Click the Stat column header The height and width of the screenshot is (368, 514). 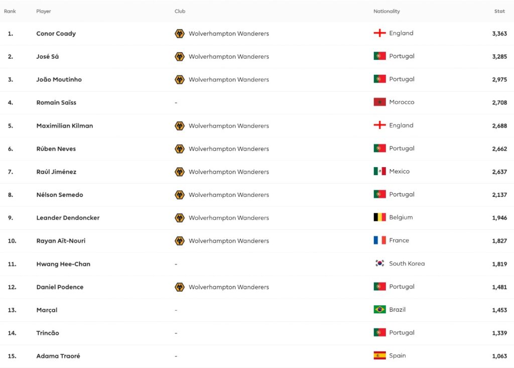click(x=499, y=11)
